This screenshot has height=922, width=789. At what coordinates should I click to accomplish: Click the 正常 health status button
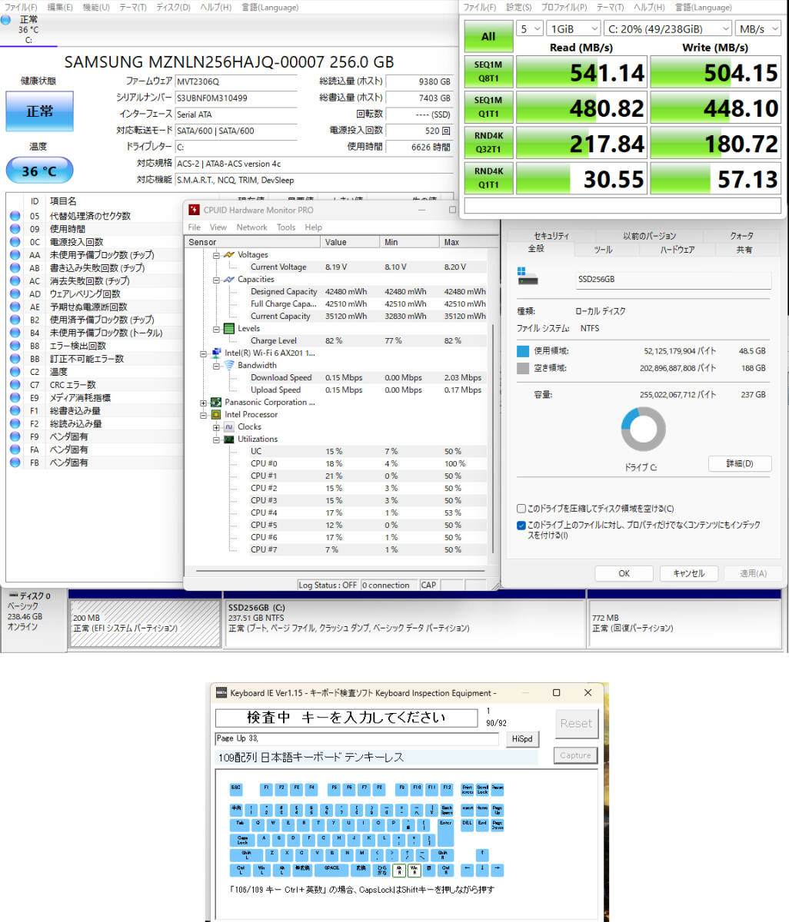click(39, 111)
